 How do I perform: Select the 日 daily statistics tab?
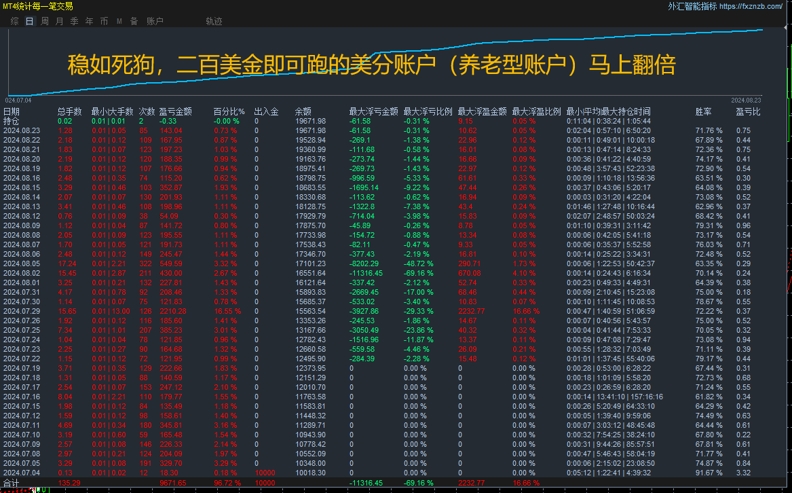(x=30, y=21)
